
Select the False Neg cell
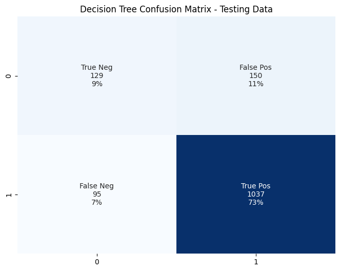point(97,194)
